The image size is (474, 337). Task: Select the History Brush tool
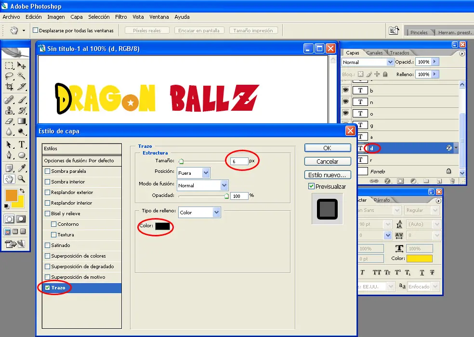22,111
